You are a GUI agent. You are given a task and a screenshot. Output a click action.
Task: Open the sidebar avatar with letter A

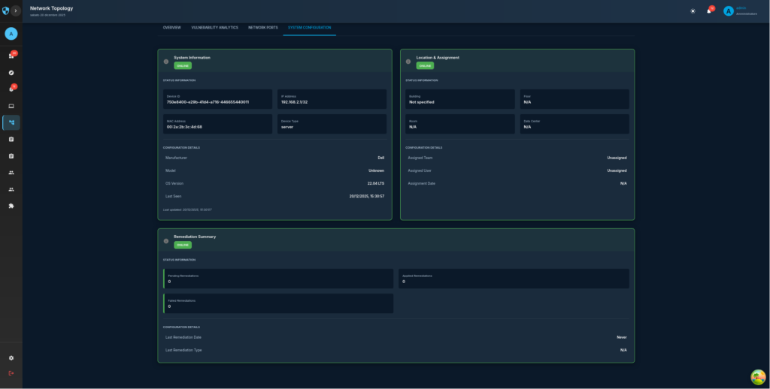pyautogui.click(x=11, y=34)
